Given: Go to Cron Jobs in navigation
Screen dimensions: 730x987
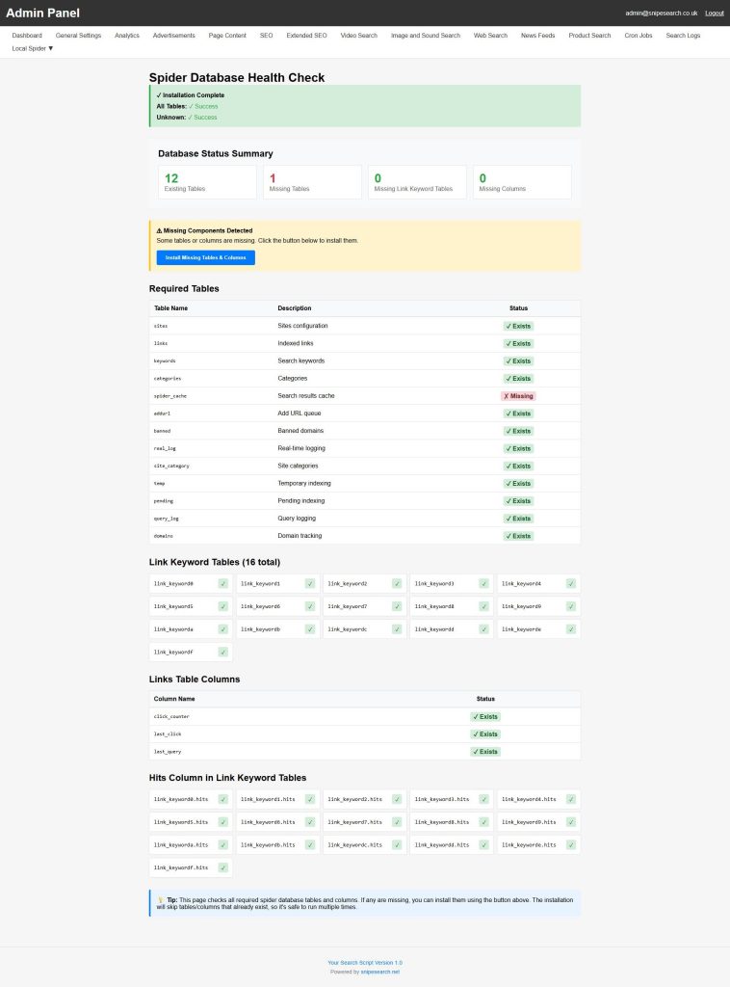Looking at the screenshot, I should tap(639, 36).
